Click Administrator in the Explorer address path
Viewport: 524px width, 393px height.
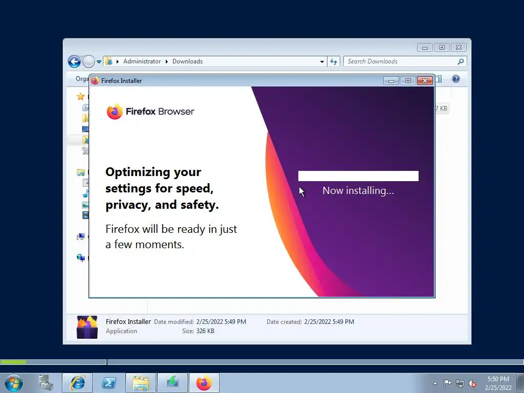coord(142,61)
